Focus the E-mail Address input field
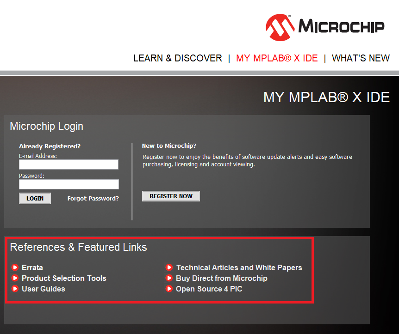The image size is (399, 334). pyautogui.click(x=69, y=164)
